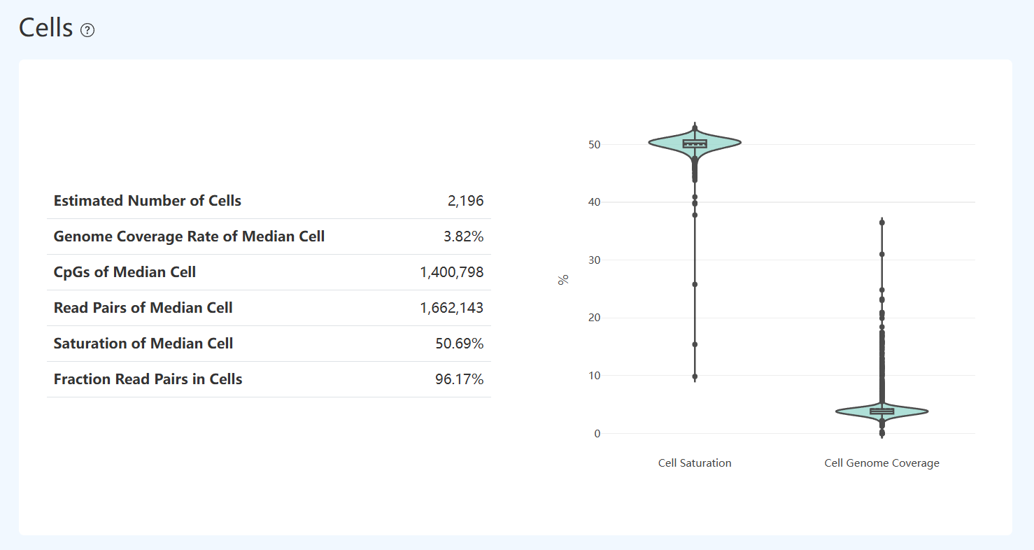The image size is (1034, 550).
Task: Click the 2,196 cell count value
Action: 465,201
